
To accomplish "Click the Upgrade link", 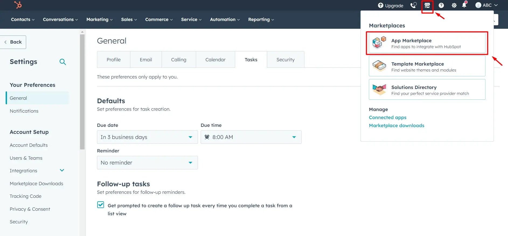I will coord(394,5).
